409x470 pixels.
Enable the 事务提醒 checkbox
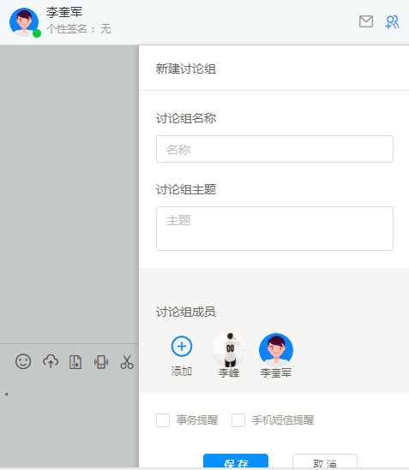tap(163, 420)
